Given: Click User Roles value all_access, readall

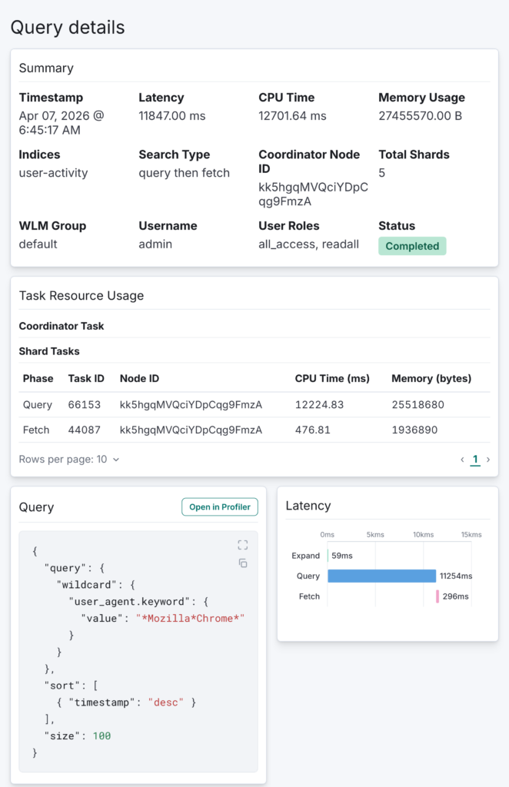Looking at the screenshot, I should click(x=309, y=244).
